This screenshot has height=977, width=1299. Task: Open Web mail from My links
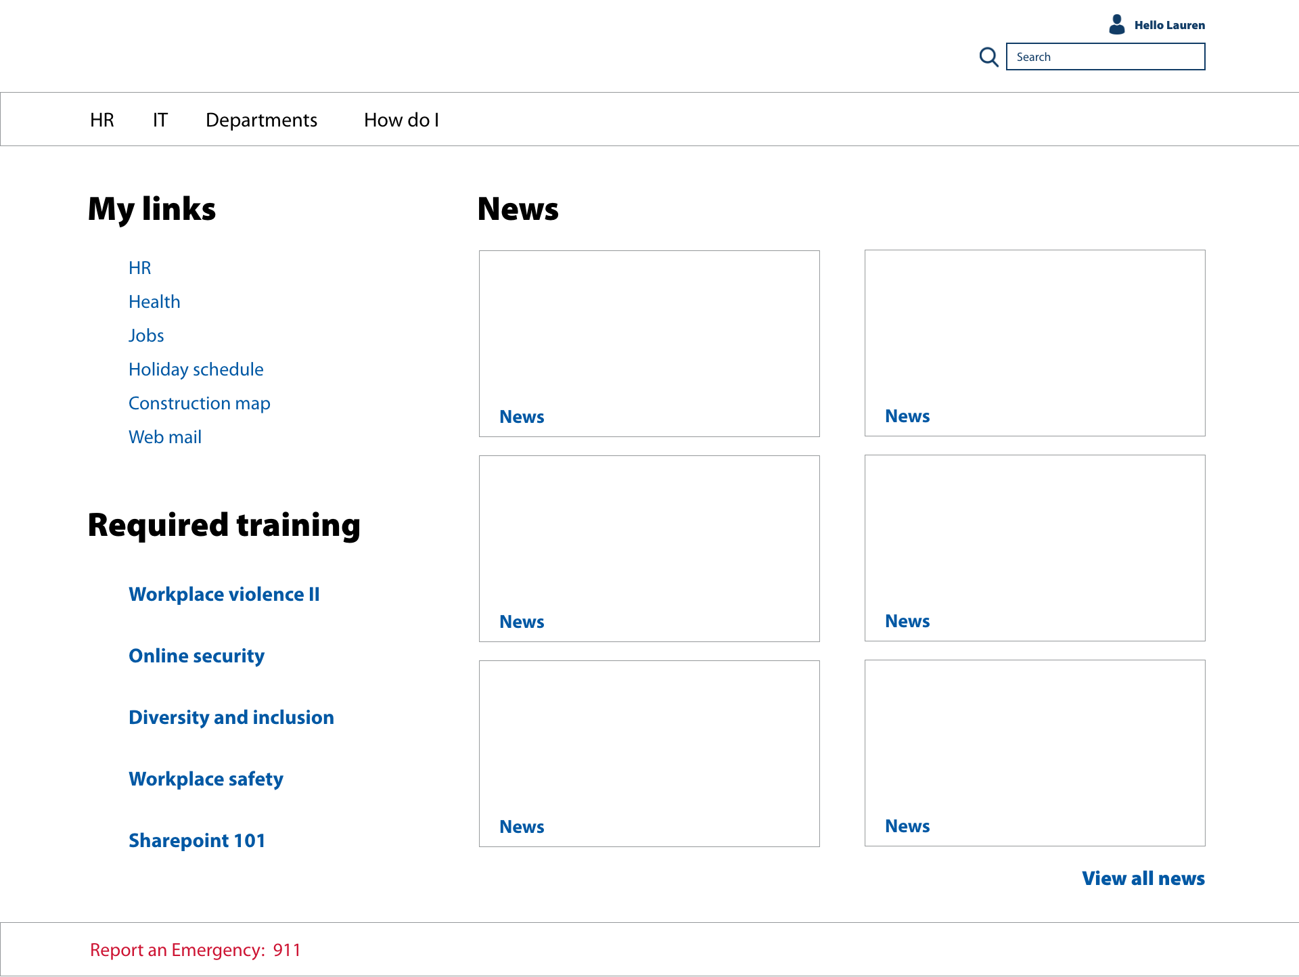pos(165,437)
